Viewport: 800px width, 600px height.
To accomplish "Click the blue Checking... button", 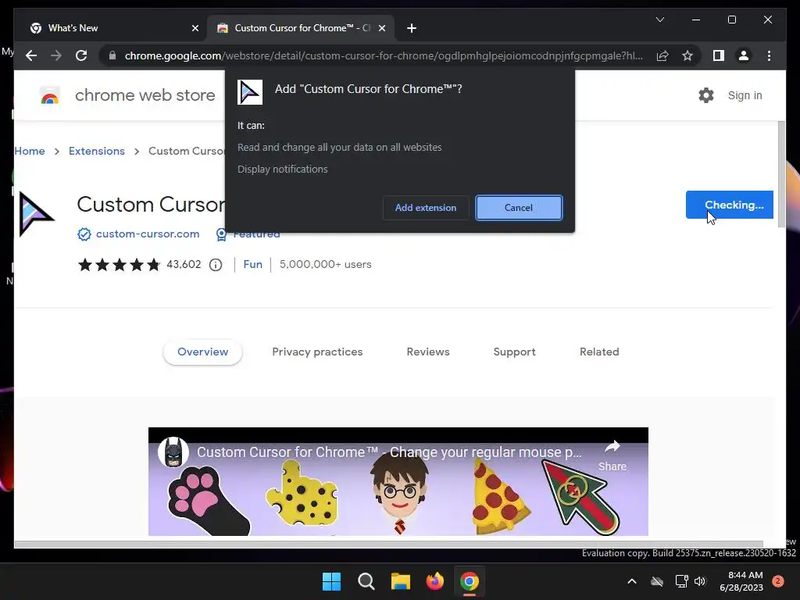I will click(730, 205).
